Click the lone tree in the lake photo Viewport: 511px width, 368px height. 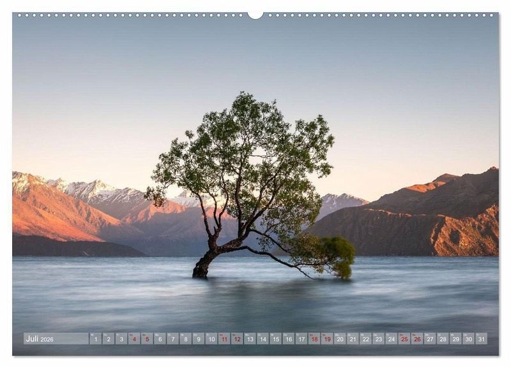point(250,186)
